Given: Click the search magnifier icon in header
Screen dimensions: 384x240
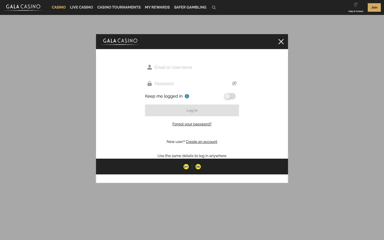Looking at the screenshot, I should [214, 7].
